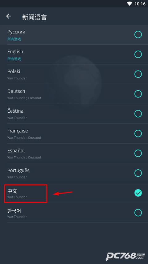Tap the Deutsch language name
Screen dimensions: 148x264
16,91
